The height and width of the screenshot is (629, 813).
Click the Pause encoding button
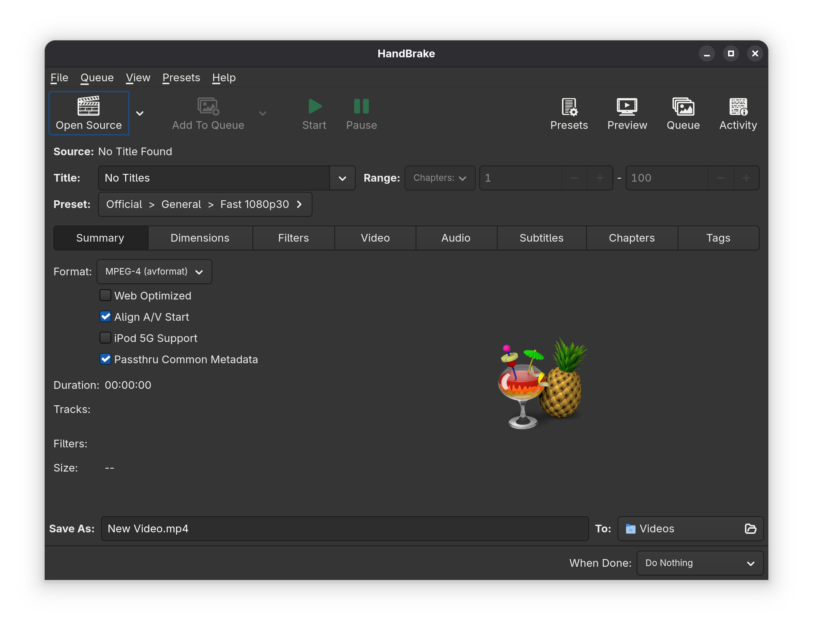click(361, 113)
